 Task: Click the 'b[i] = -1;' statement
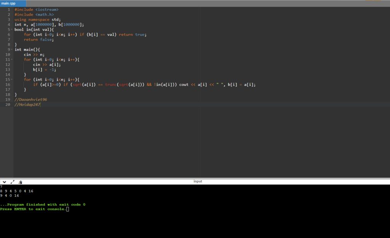click(45, 70)
